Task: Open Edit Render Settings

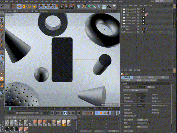Action: (x=72, y=6)
